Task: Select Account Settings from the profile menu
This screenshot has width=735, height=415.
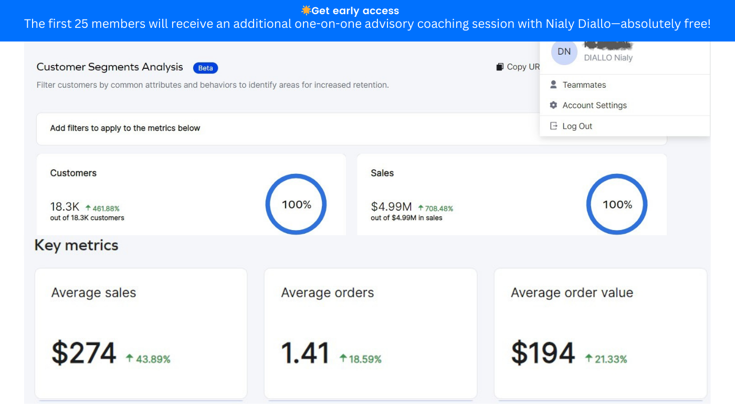Action: (594, 105)
